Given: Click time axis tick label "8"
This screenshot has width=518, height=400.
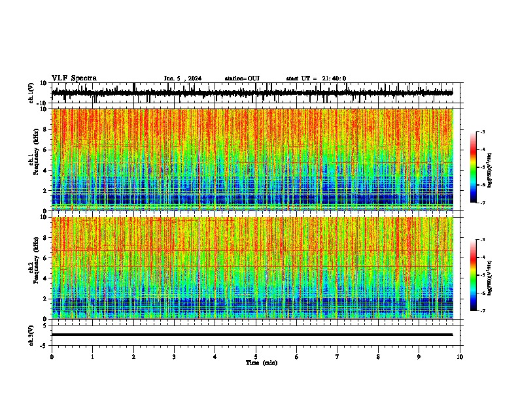Looking at the screenshot, I should pos(378,357).
